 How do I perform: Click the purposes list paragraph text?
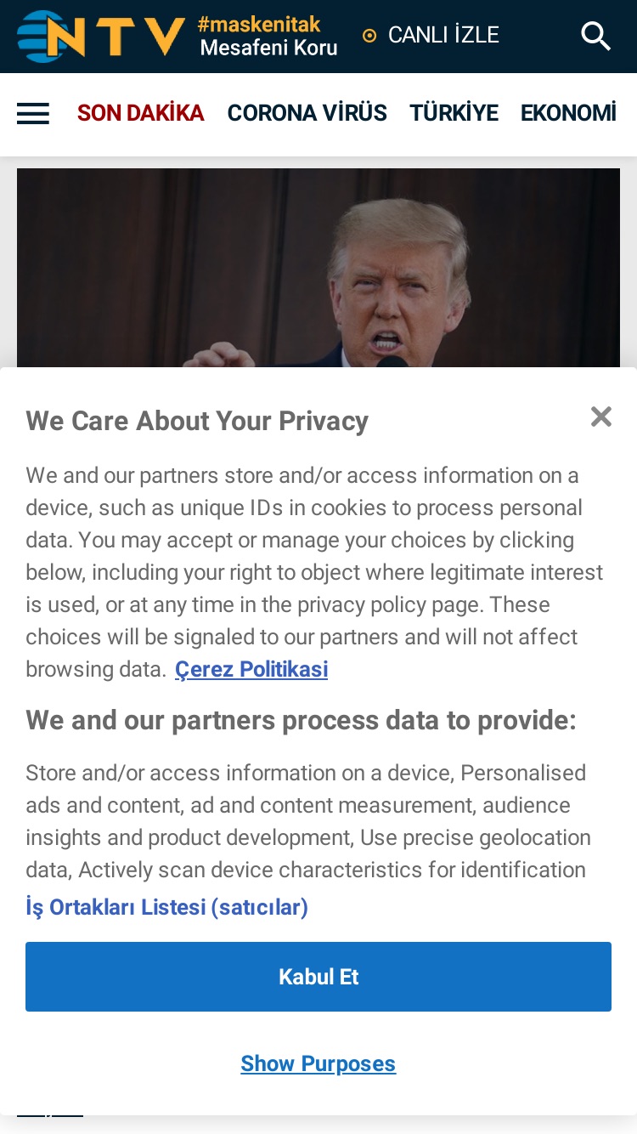(308, 821)
